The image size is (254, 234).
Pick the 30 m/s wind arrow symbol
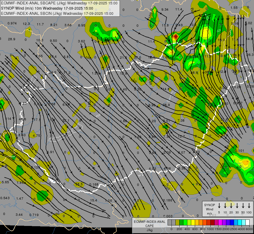coord(237,205)
